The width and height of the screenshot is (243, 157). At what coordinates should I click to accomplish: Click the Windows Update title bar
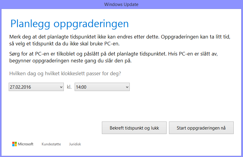click(x=121, y=4)
